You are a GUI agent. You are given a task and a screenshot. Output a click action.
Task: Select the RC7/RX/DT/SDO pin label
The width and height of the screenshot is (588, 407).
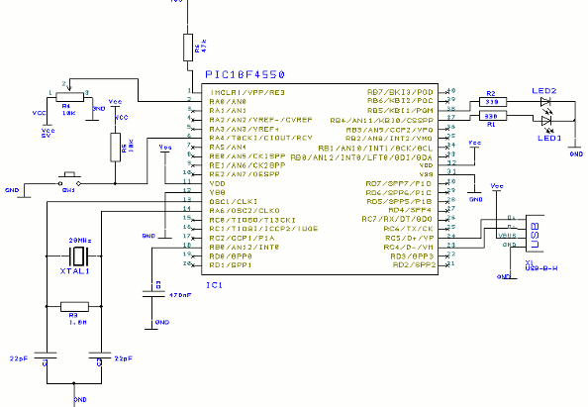coord(397,219)
